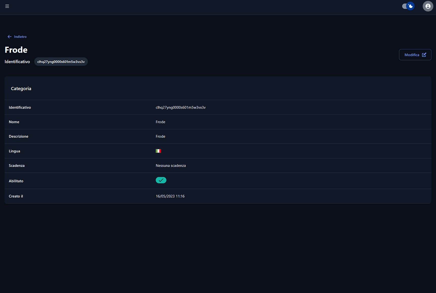This screenshot has height=293, width=436.
Task: Click the Italian flag in Lingua row
Action: click(x=158, y=151)
